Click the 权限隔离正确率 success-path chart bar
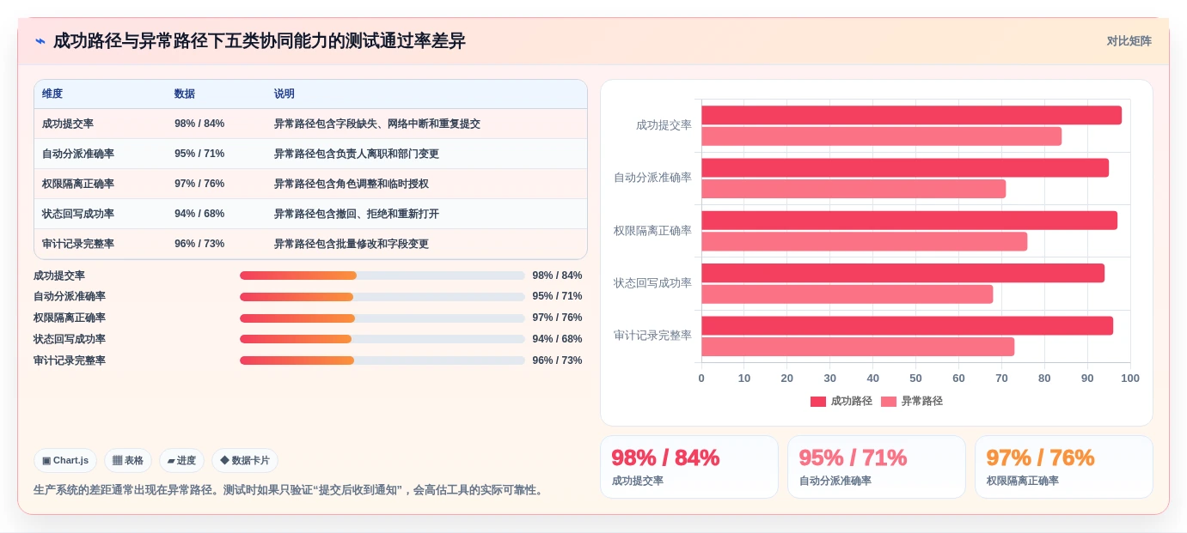This screenshot has width=1187, height=533. click(x=909, y=221)
